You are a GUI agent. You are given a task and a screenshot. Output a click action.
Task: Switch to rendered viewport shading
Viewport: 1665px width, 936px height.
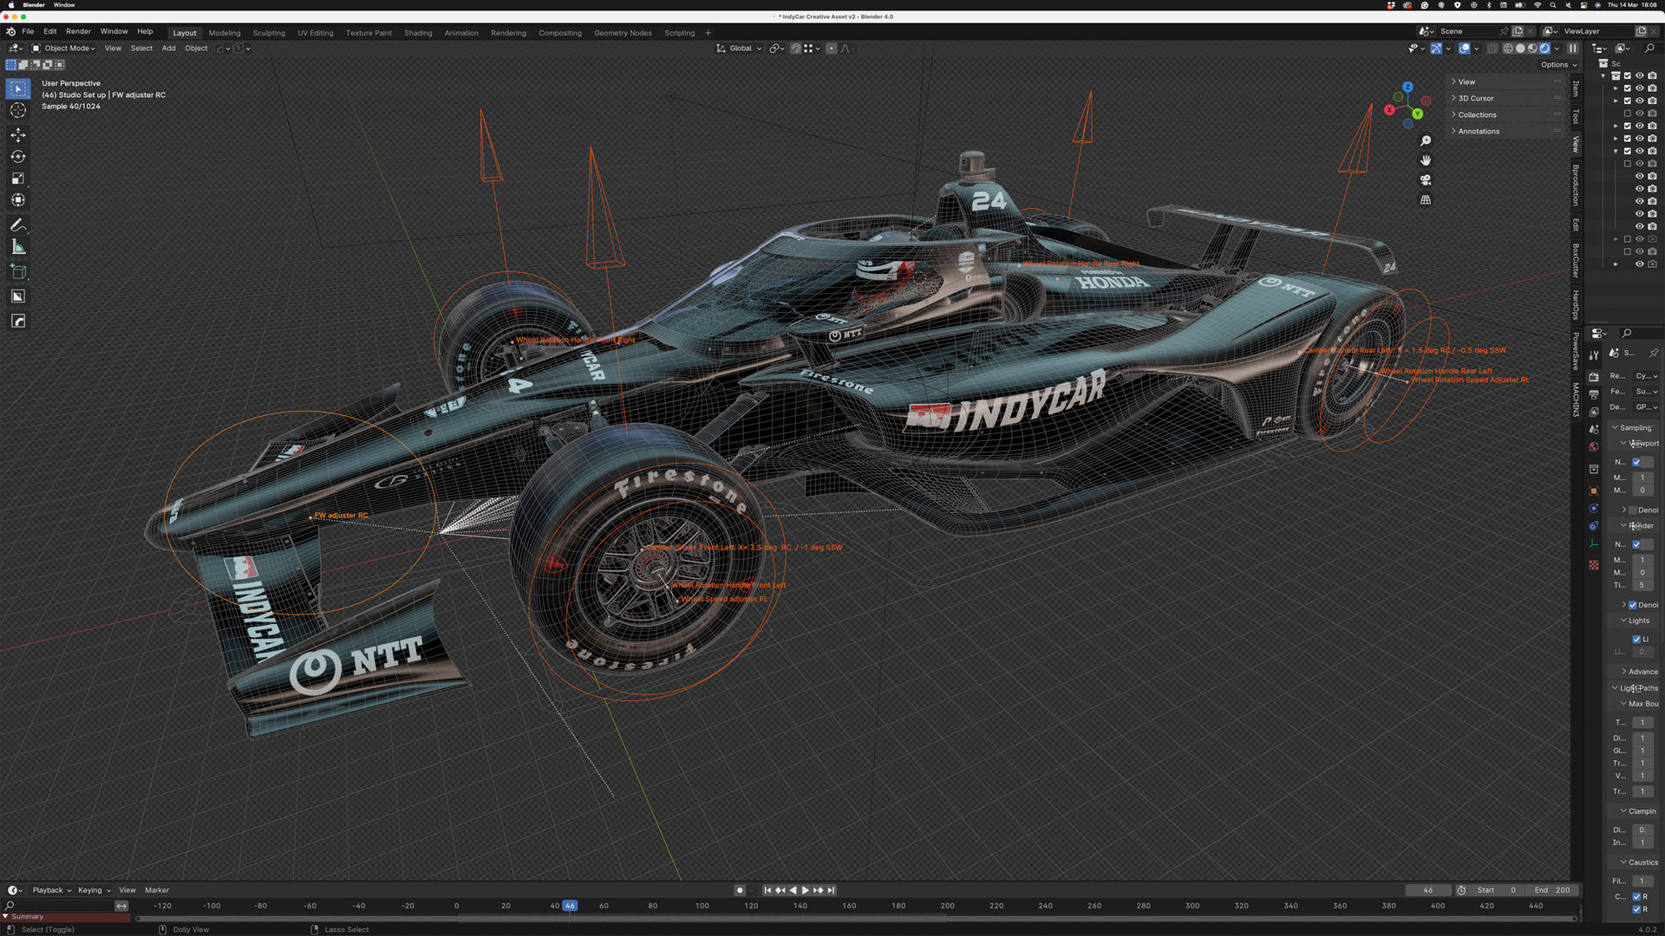click(x=1544, y=49)
